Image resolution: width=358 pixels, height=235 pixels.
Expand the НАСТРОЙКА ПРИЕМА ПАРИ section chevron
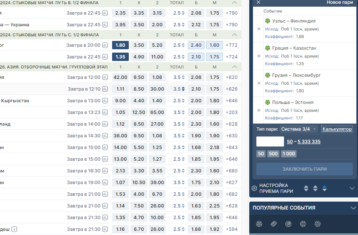352,188
